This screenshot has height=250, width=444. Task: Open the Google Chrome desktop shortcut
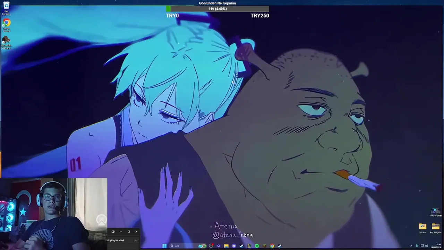coord(6,26)
